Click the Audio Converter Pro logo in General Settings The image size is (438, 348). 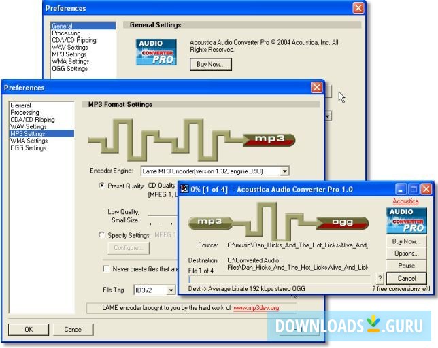coord(156,52)
